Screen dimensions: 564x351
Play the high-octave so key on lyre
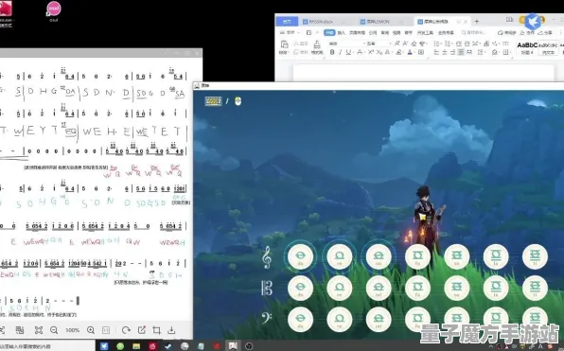457,256
